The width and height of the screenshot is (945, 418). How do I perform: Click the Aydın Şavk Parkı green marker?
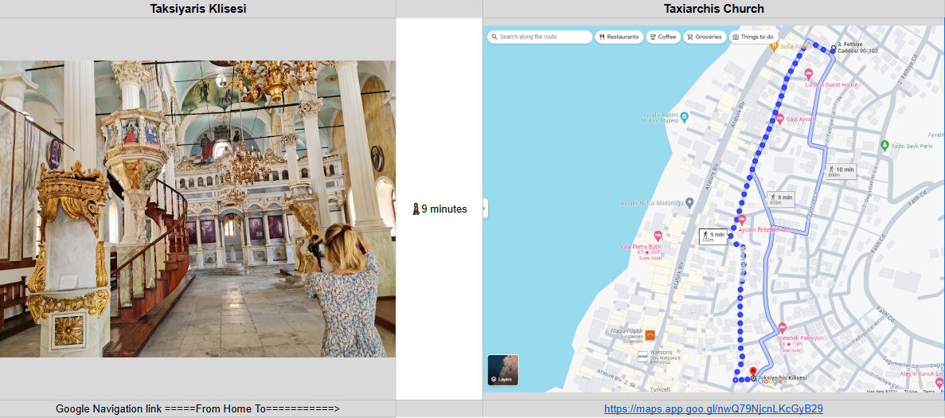(884, 145)
